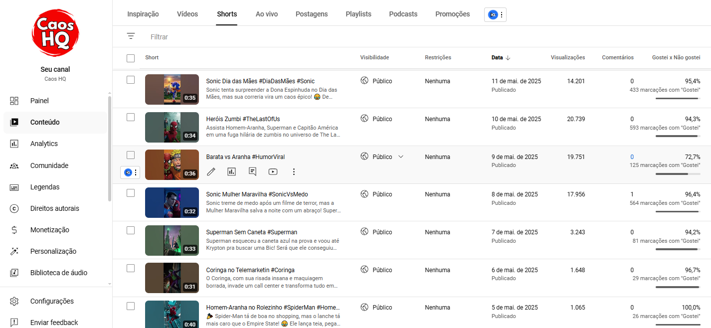This screenshot has width=711, height=328.
Task: Open the title Sonic Mulher Maravilha #SonicVsMedo
Action: pos(257,194)
